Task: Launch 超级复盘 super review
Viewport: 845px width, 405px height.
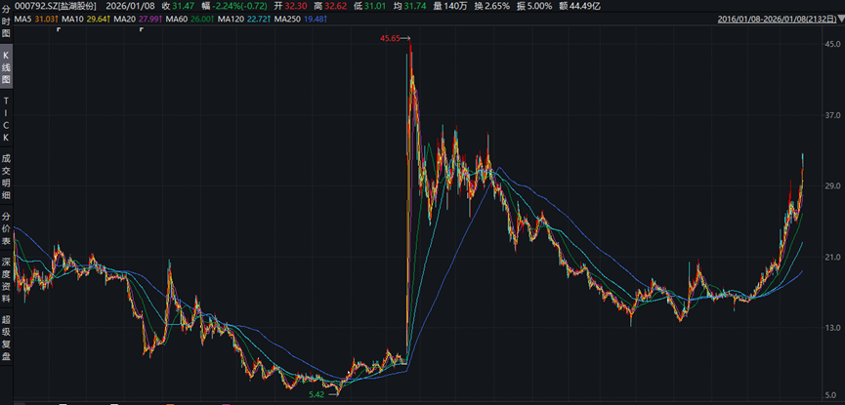Action: click(x=6, y=339)
